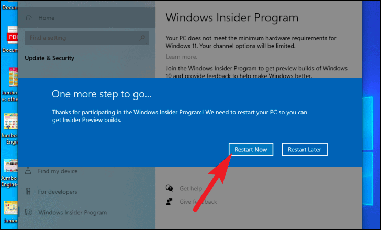381x230 pixels.
Task: Click the Find my device icon
Action: click(x=28, y=171)
